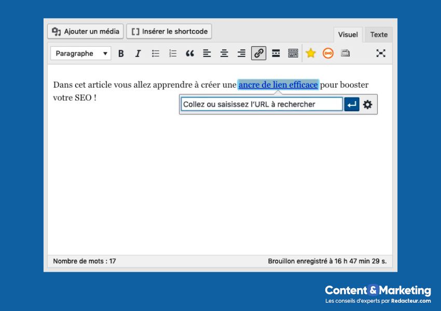Image resolution: width=441 pixels, height=311 pixels.
Task: Toggle the insert/edit link button
Action: click(258, 53)
